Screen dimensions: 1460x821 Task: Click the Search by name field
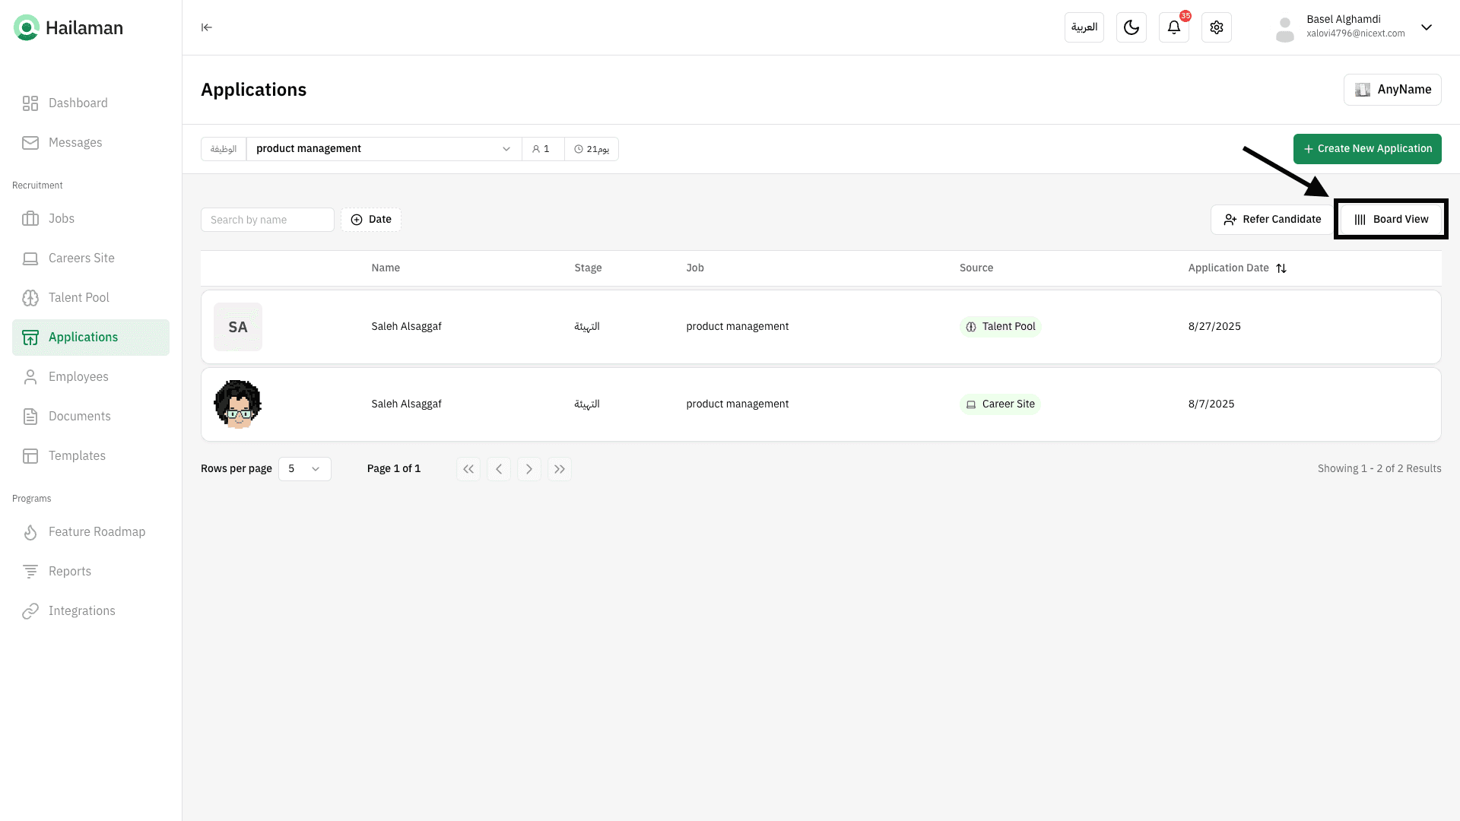click(267, 220)
